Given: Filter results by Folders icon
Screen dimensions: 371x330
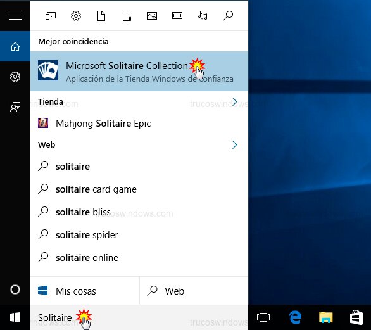Looking at the screenshot, I should tap(127, 16).
